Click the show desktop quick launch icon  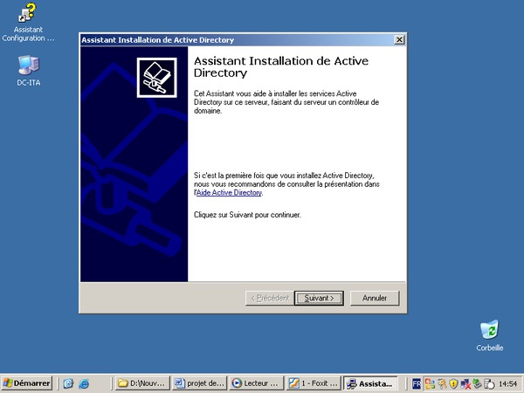(x=68, y=383)
